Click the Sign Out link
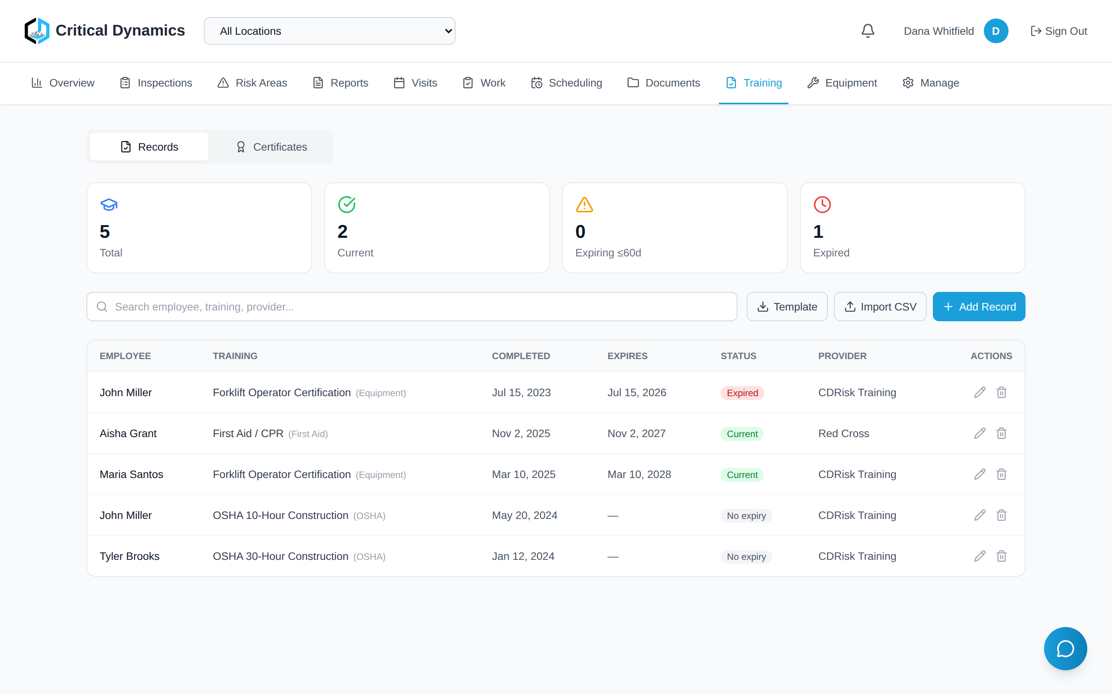The width and height of the screenshot is (1112, 695). tap(1059, 31)
